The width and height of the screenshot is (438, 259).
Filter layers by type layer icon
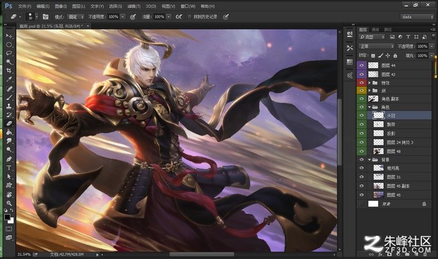(408, 37)
